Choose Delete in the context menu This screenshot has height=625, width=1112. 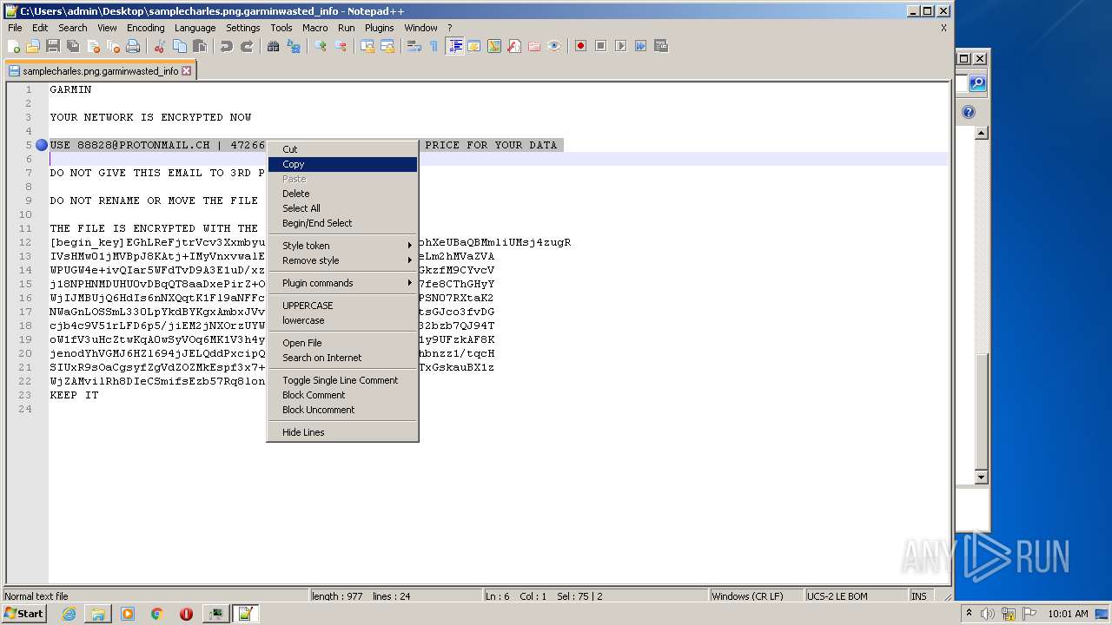(342, 194)
